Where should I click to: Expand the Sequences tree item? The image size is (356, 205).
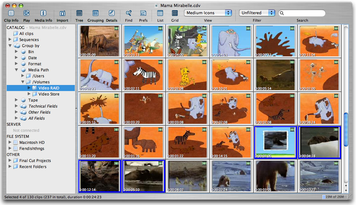(x=10, y=40)
